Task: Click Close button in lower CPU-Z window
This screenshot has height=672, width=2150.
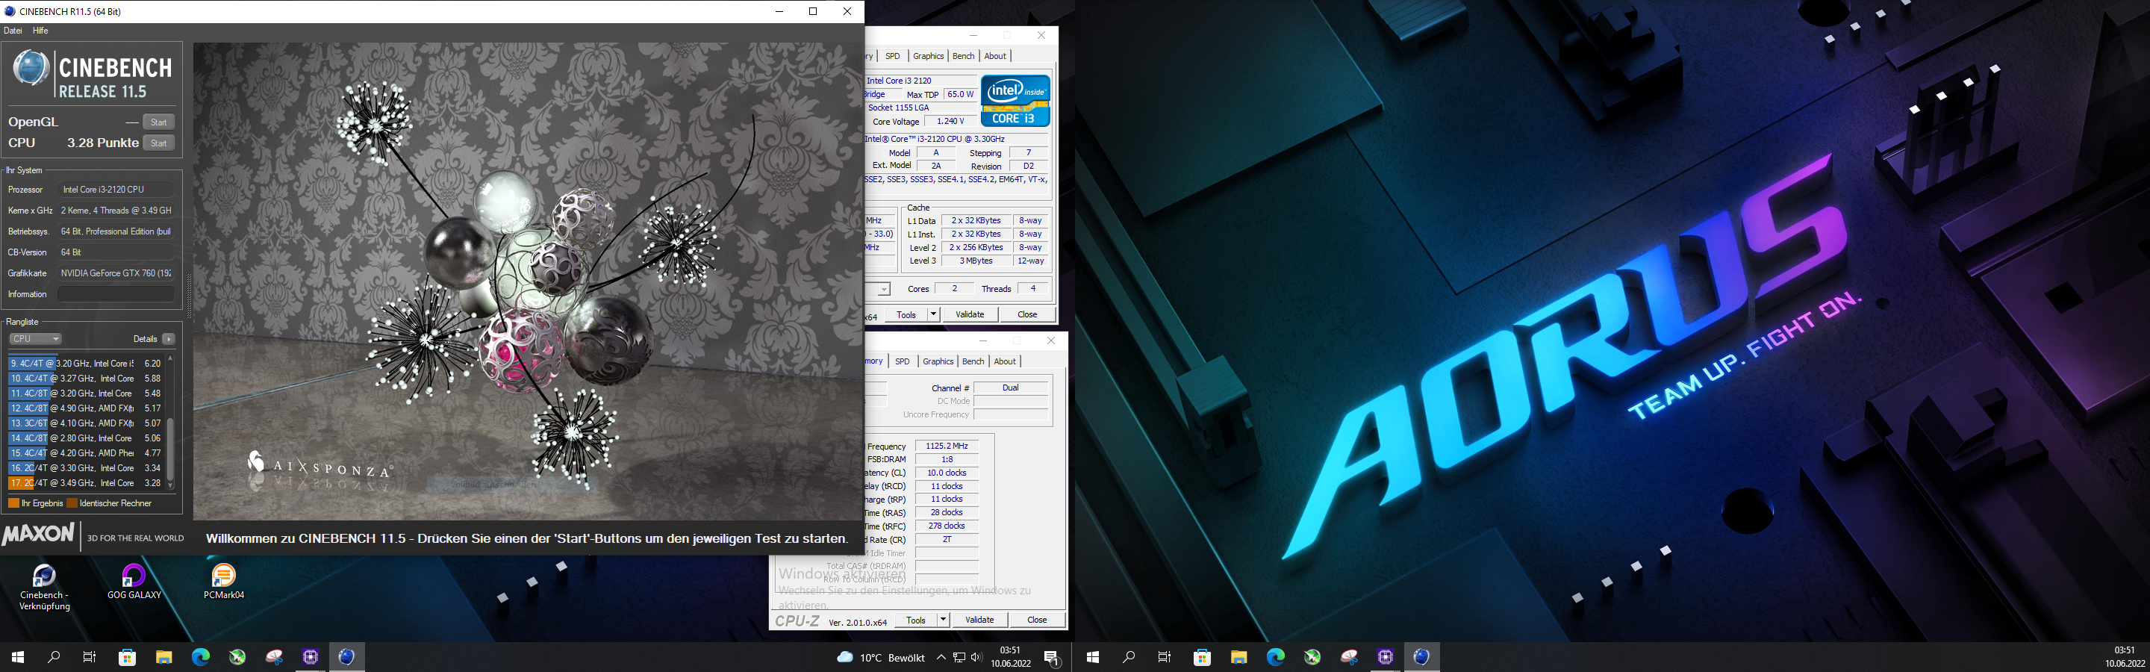Action: coord(1038,620)
